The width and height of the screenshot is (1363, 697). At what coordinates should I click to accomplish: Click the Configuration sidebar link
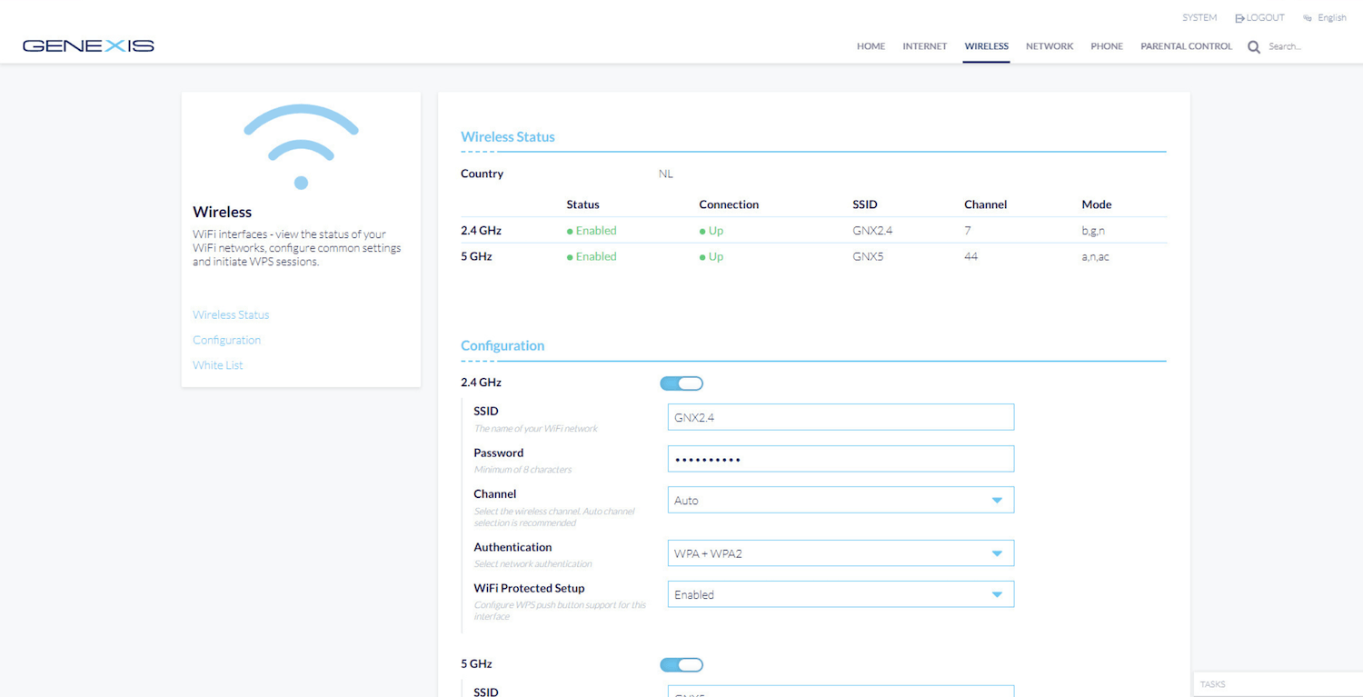pos(226,340)
